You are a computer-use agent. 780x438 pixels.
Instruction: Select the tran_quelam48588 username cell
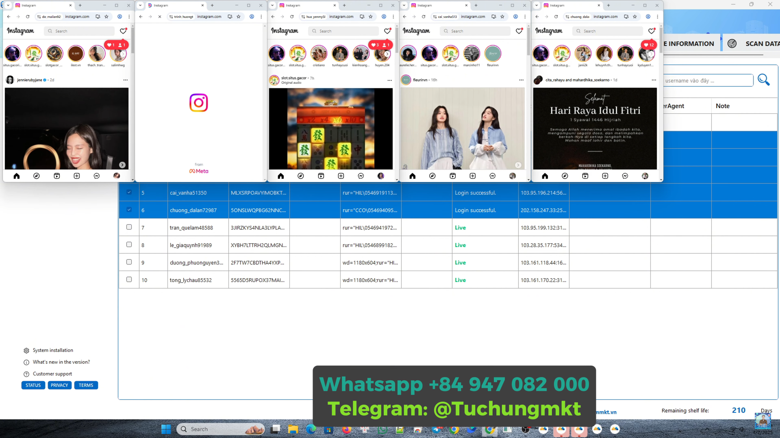coord(198,228)
